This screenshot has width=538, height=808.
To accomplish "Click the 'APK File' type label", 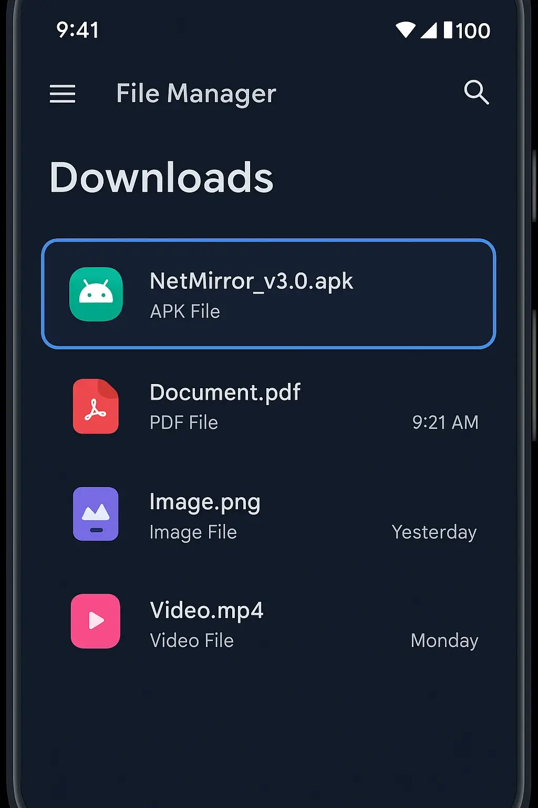I will coord(185,311).
